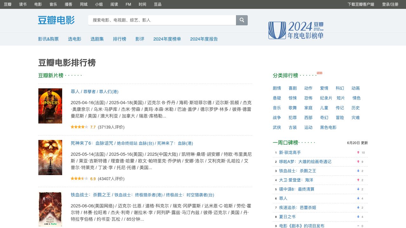Click the 豆瓣电影 logo
The height and width of the screenshot is (228, 406).
56,20
